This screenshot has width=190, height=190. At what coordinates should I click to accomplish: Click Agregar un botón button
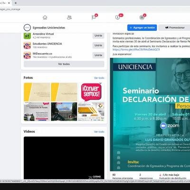(142, 28)
